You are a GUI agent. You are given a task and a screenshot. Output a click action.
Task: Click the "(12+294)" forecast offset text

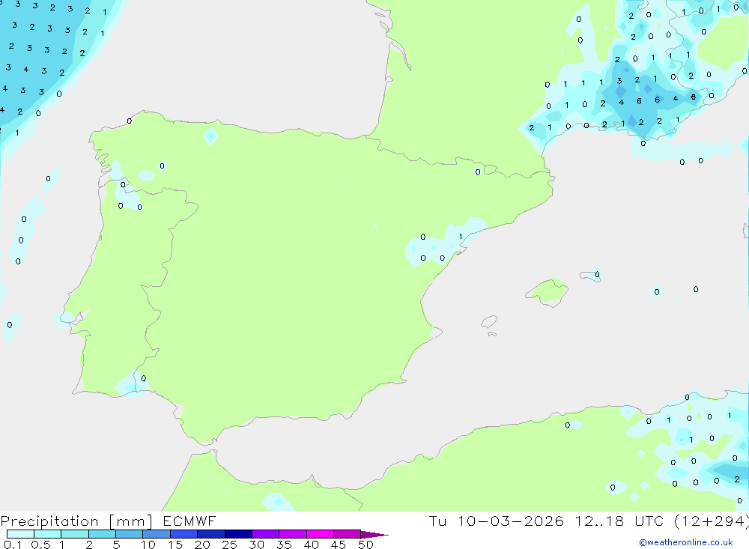[712, 521]
